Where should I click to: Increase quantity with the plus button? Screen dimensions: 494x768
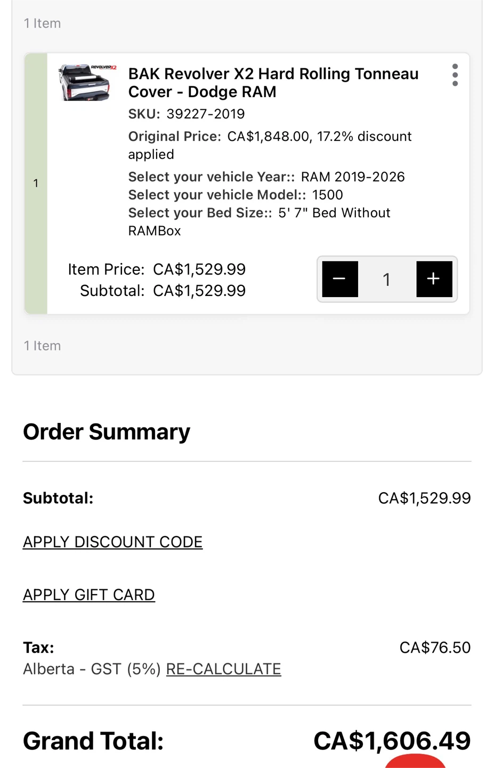click(434, 279)
